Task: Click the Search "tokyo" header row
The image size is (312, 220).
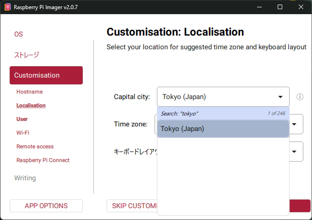Action: [x=223, y=113]
